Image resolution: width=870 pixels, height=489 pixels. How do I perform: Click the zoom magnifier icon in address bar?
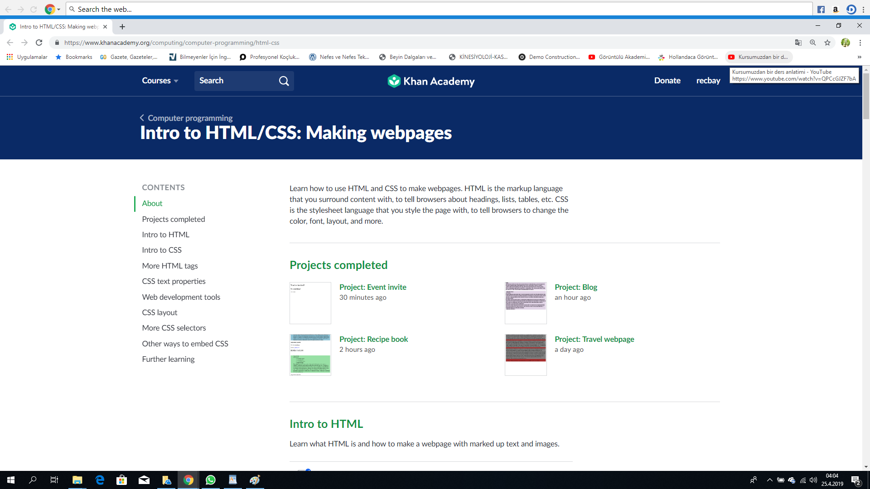point(813,43)
